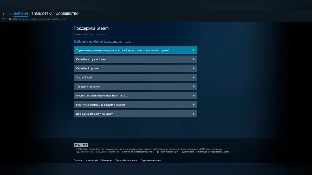Viewport: 312px width, 175px height.
Task: Reload the page with the refresh icon
Action: 4,19
